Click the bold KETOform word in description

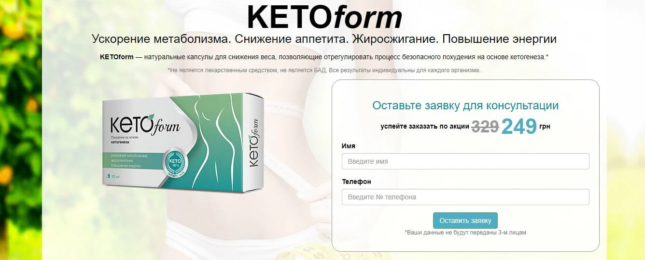click(x=117, y=57)
